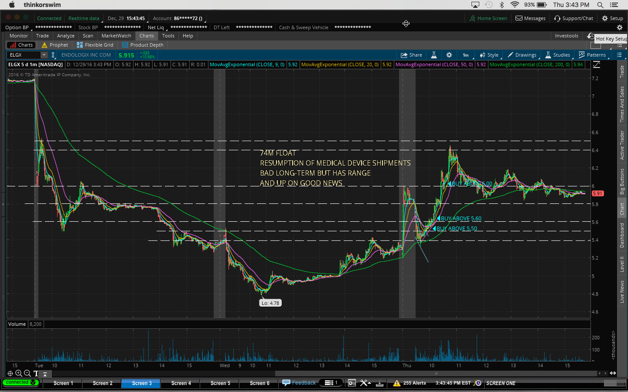Image resolution: width=628 pixels, height=392 pixels.
Task: Click the symbol link clip icon
Action: pyautogui.click(x=53, y=55)
